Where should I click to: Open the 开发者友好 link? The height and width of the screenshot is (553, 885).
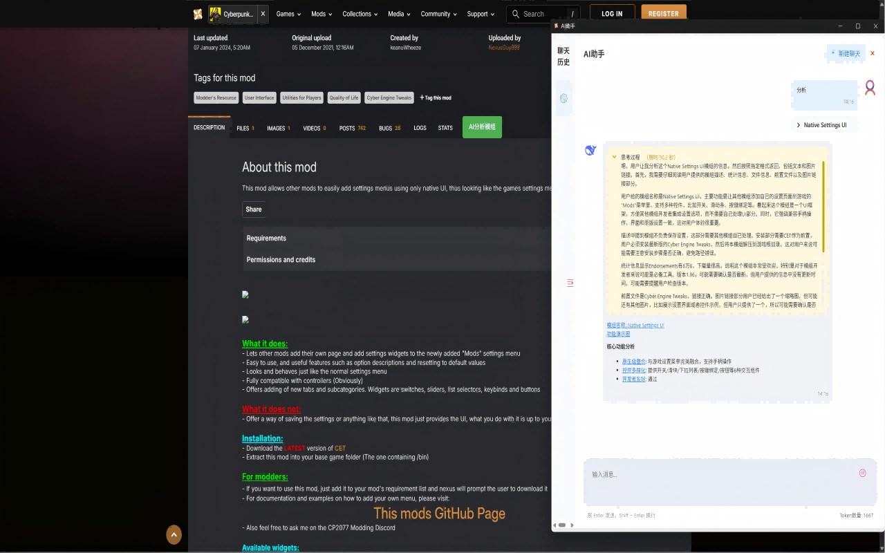coord(633,379)
